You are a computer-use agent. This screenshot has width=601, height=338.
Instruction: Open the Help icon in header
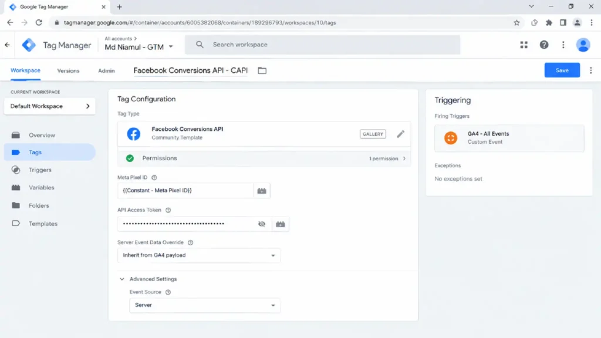544,45
